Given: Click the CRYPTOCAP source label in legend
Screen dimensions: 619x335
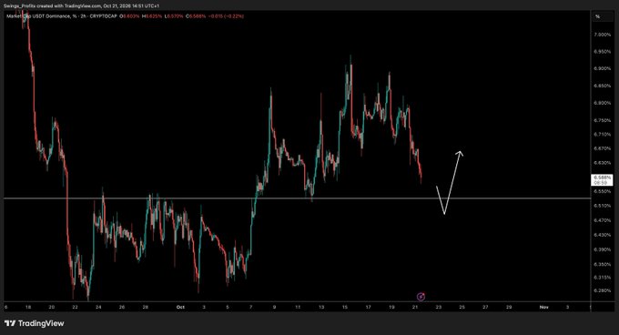Looking at the screenshot, I should coord(104,16).
